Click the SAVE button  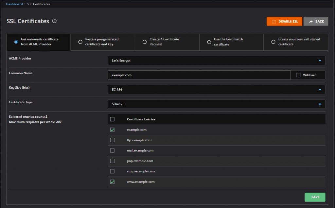click(x=314, y=197)
